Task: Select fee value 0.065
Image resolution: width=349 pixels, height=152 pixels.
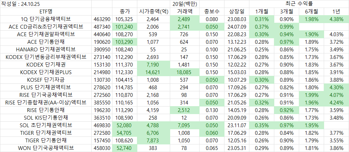Action: [x=212, y=148]
